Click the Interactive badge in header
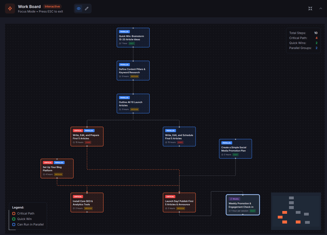The image size is (327, 235). coord(52,6)
